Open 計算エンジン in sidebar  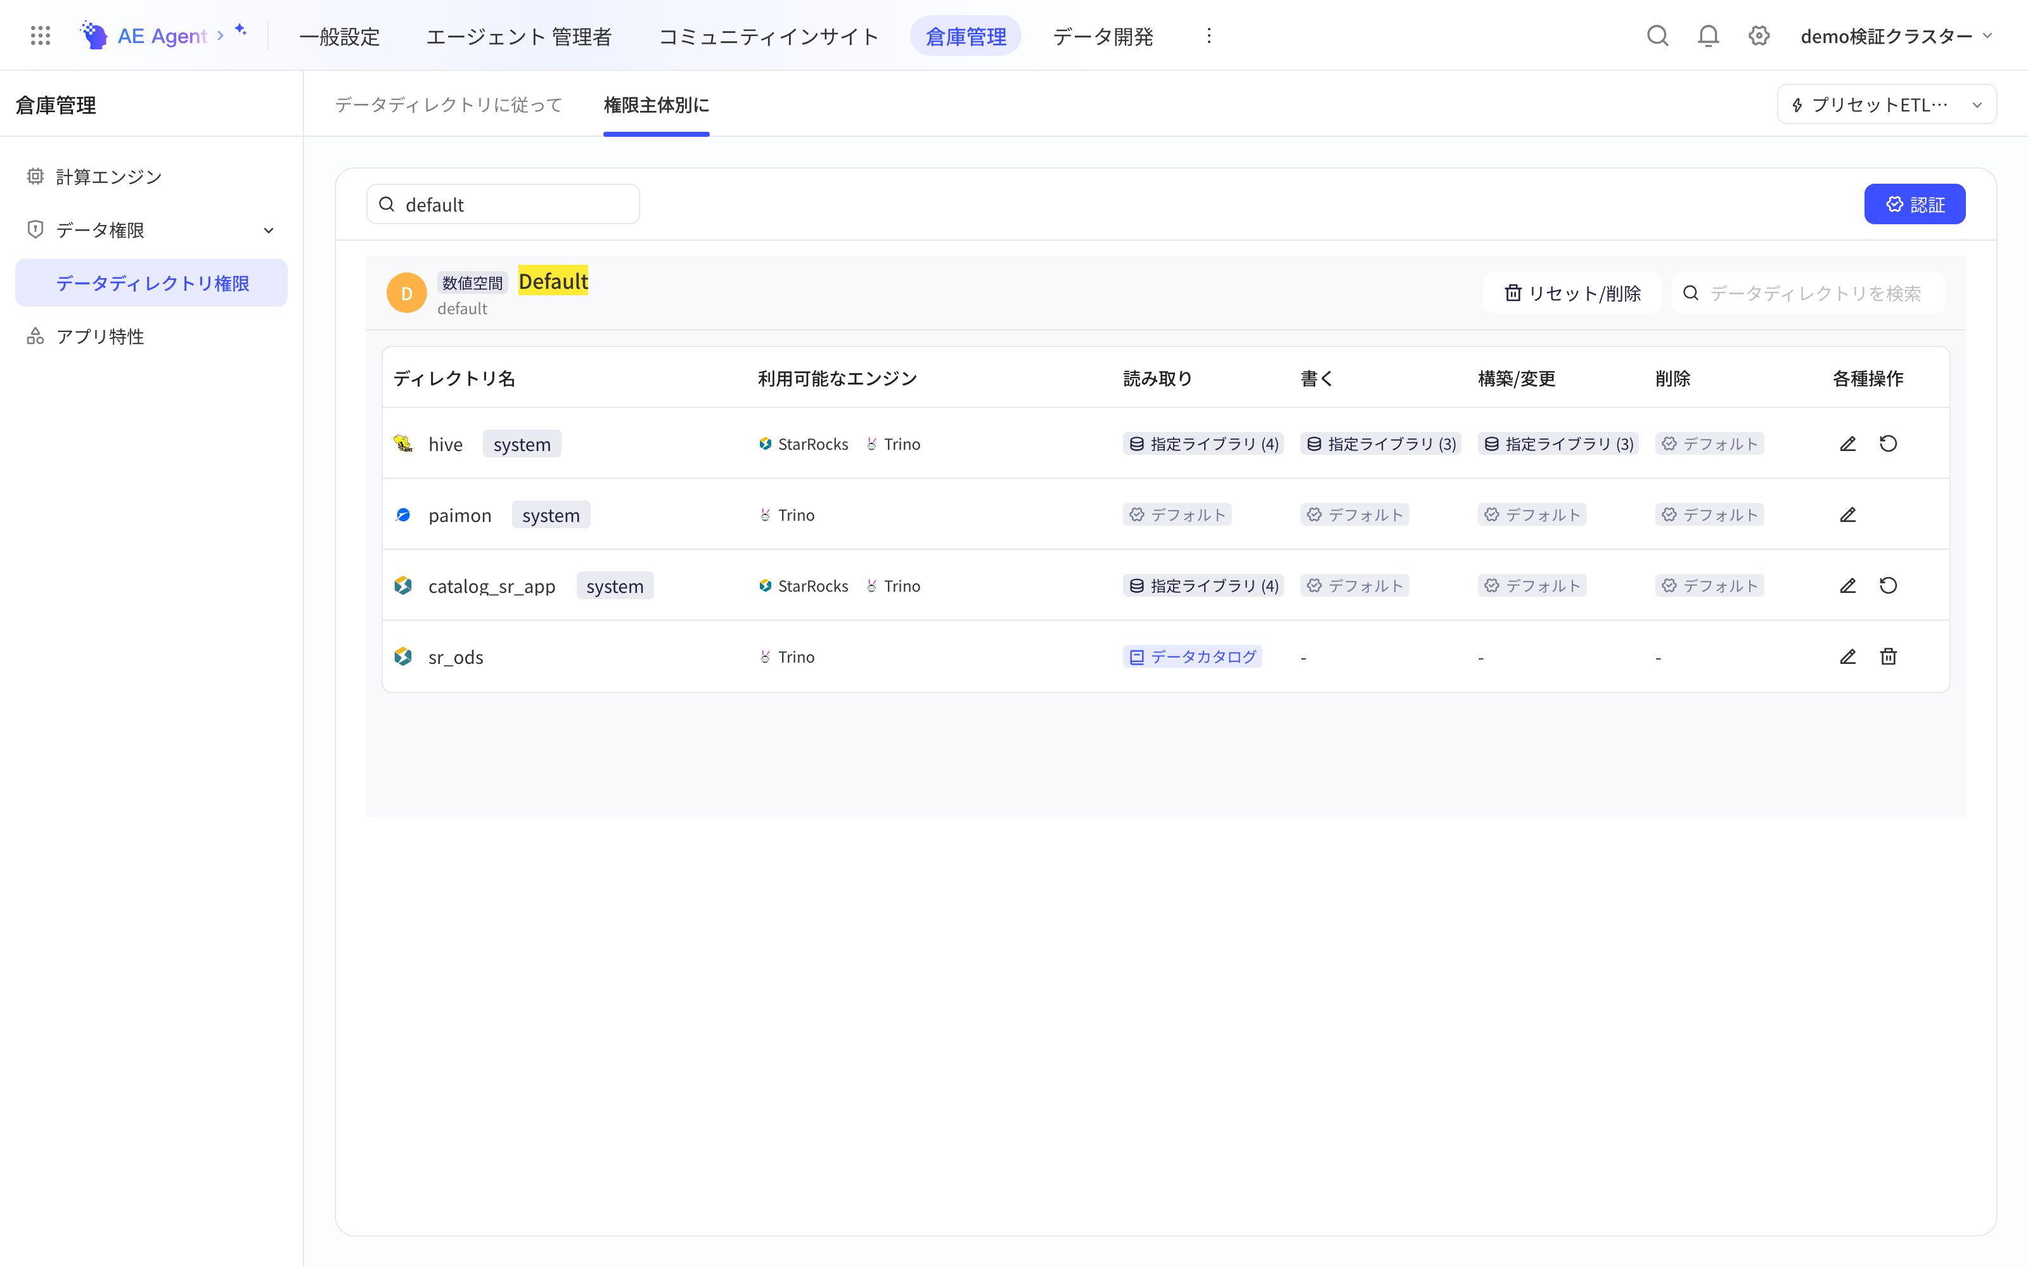point(151,176)
